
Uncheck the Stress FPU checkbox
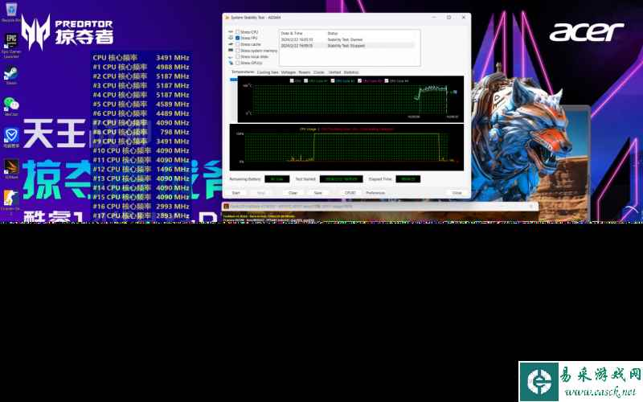coord(237,38)
